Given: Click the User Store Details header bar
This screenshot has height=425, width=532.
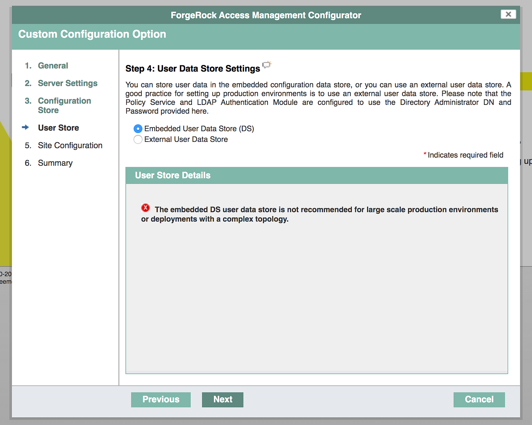Looking at the screenshot, I should click(x=173, y=175).
